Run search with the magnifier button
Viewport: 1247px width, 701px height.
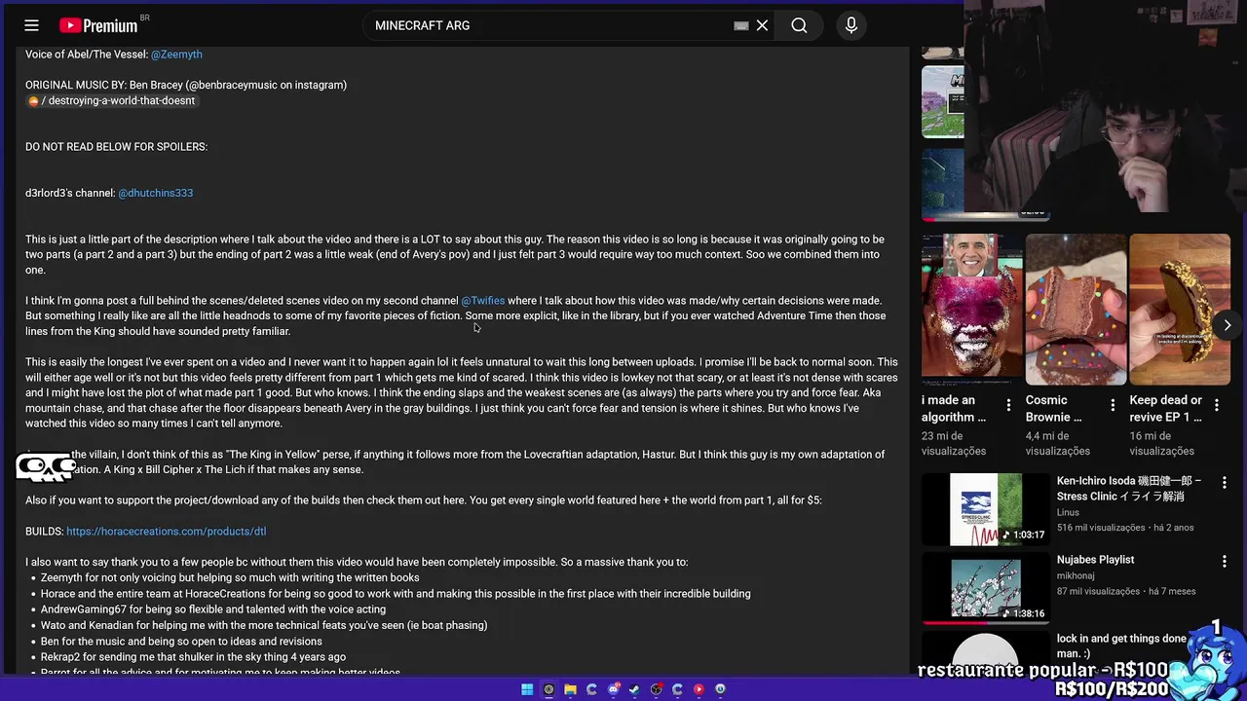tap(799, 25)
